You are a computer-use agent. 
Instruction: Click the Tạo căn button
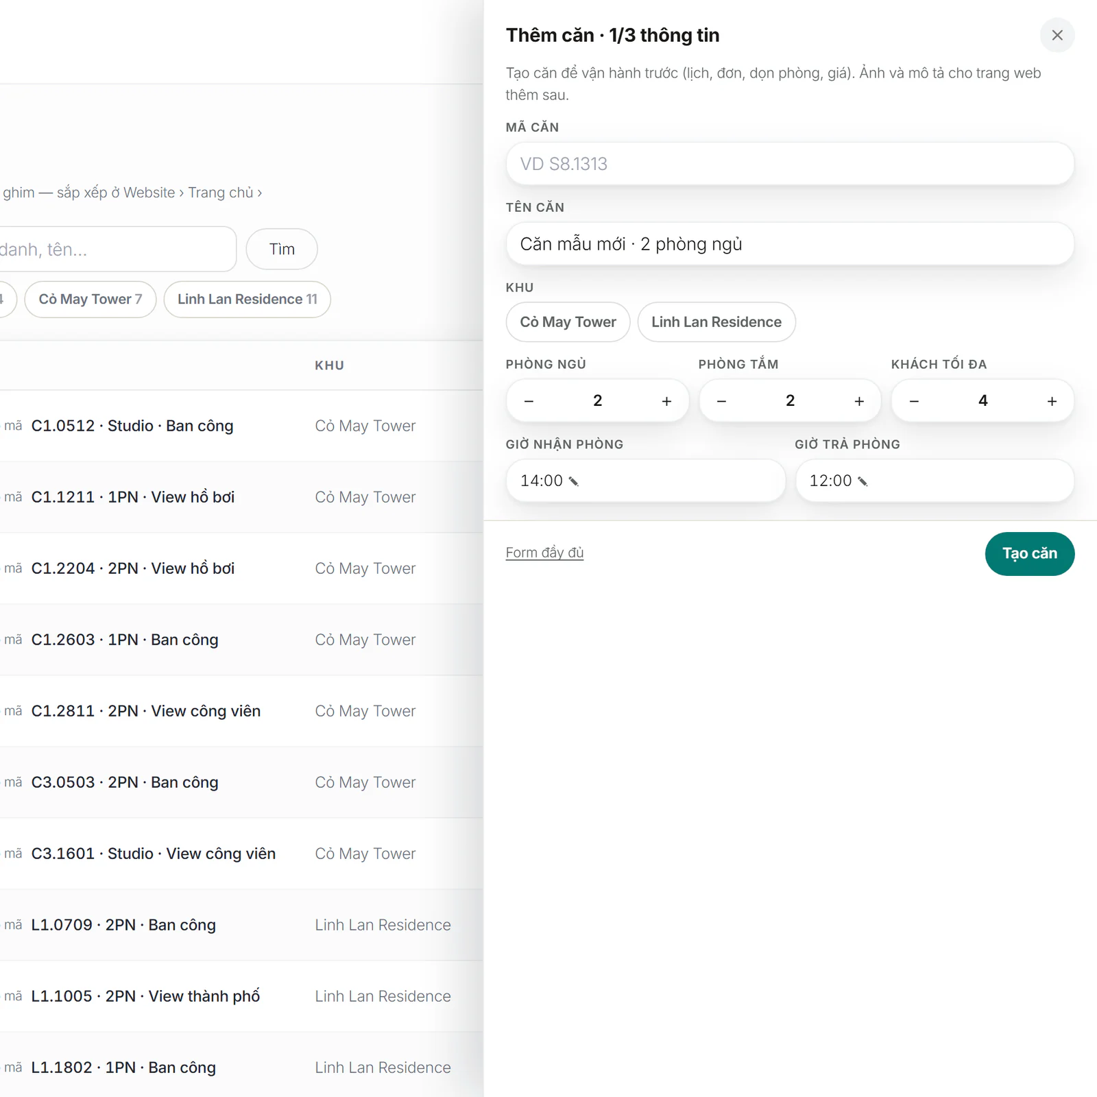pos(1029,554)
